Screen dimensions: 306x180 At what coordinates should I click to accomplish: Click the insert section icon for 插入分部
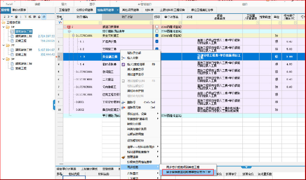[x=123, y=58]
